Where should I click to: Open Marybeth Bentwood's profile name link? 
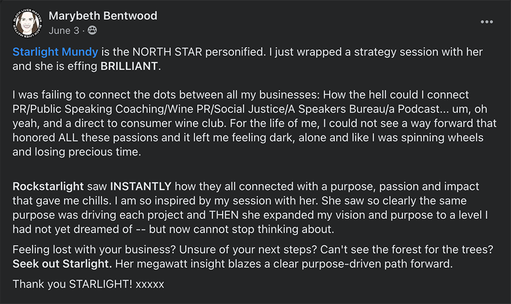pyautogui.click(x=103, y=16)
